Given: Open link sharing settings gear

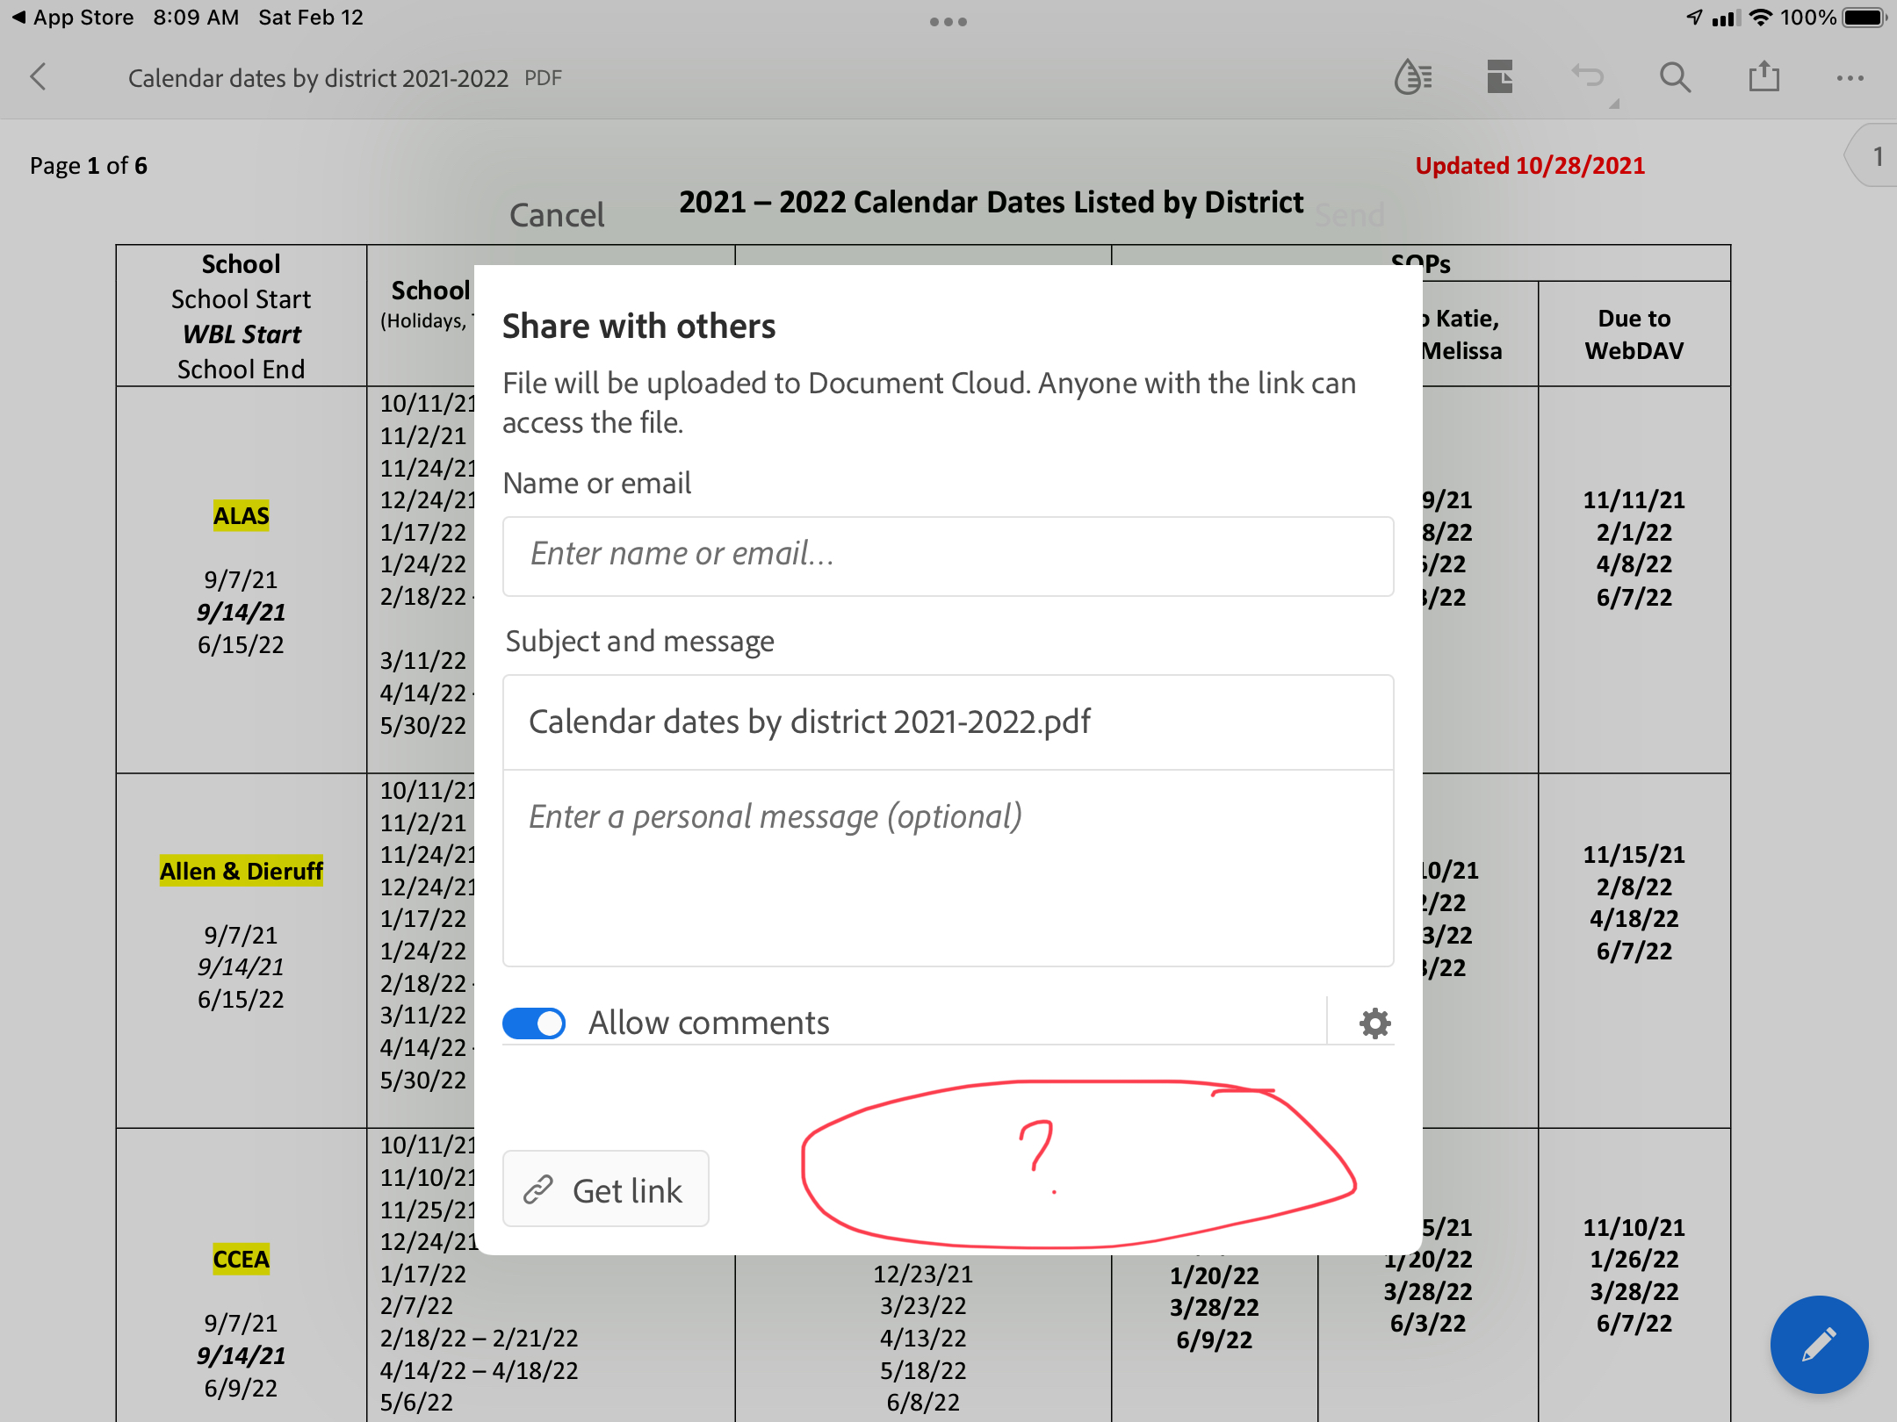Looking at the screenshot, I should [1373, 1023].
